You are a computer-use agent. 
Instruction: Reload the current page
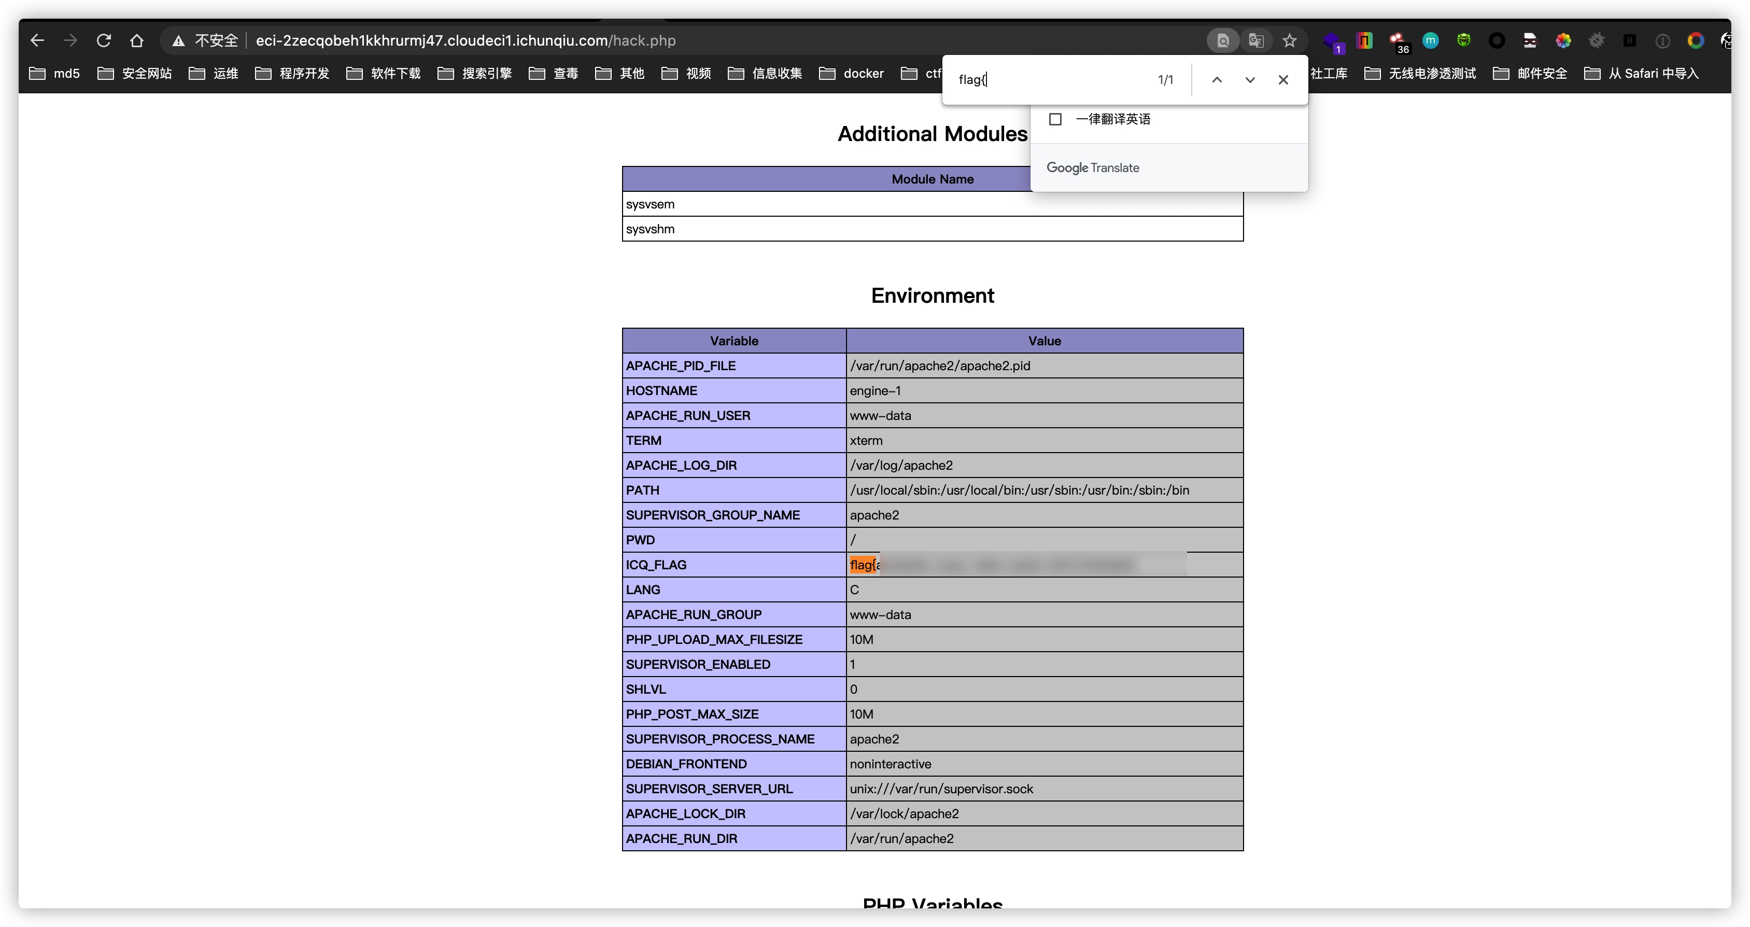click(103, 41)
